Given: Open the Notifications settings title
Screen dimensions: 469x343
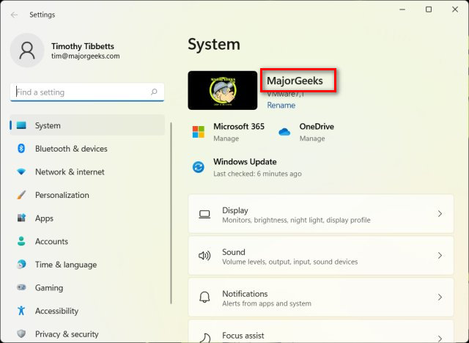Looking at the screenshot, I should [x=245, y=294].
